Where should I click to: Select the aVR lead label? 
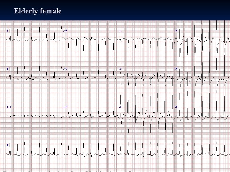pos(65,31)
